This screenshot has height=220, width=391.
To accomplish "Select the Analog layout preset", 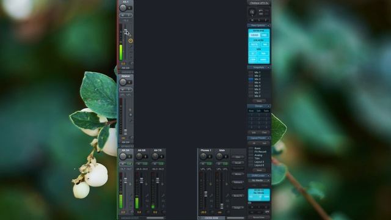I will tap(258, 155).
